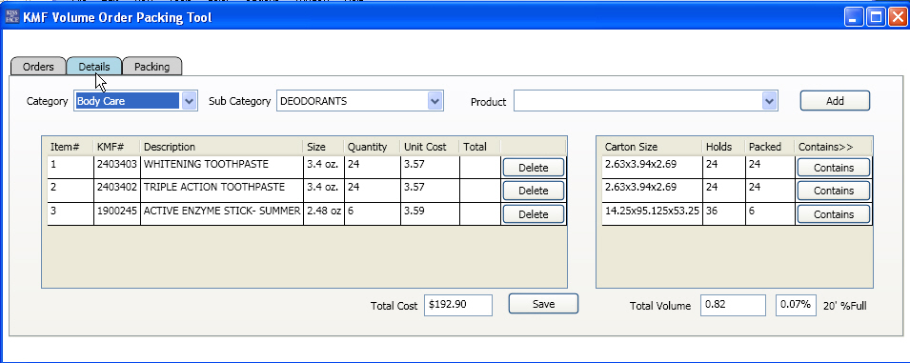Maximize the KMF Volume Order Packing Tool window
Viewport: 910px width, 363px height.
tap(875, 17)
